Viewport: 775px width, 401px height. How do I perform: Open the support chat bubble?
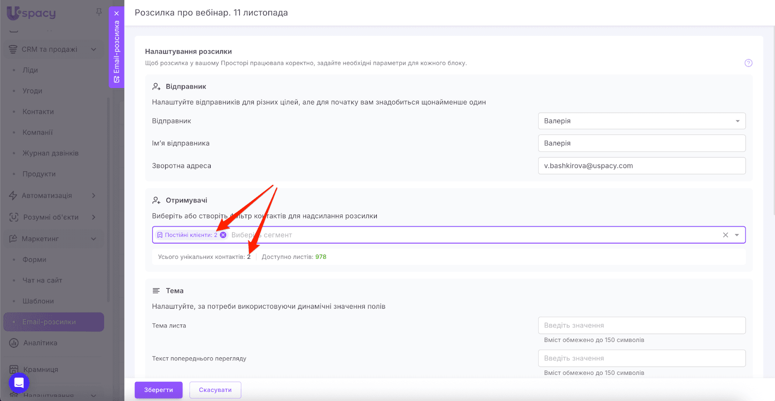click(x=19, y=383)
